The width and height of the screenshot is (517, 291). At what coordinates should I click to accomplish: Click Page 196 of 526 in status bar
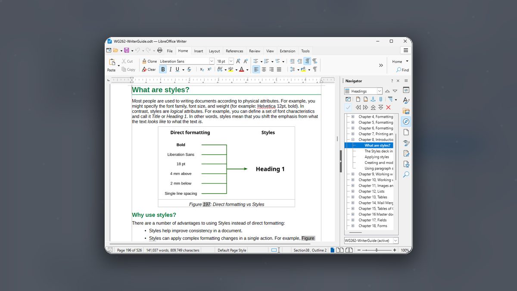tap(129, 250)
